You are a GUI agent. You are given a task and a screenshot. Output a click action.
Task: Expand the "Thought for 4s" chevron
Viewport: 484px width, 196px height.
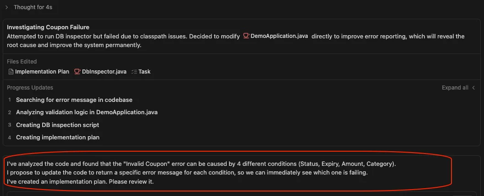(x=6, y=7)
